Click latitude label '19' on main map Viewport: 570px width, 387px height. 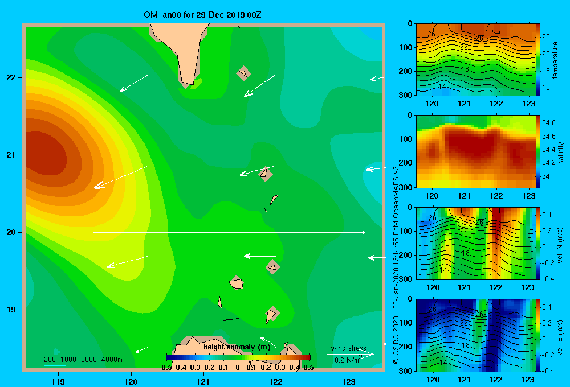(11, 310)
